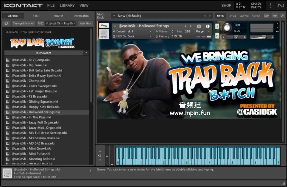287x187 pixels.
Task: Open the KSP script button
Action: click(x=266, y=16)
